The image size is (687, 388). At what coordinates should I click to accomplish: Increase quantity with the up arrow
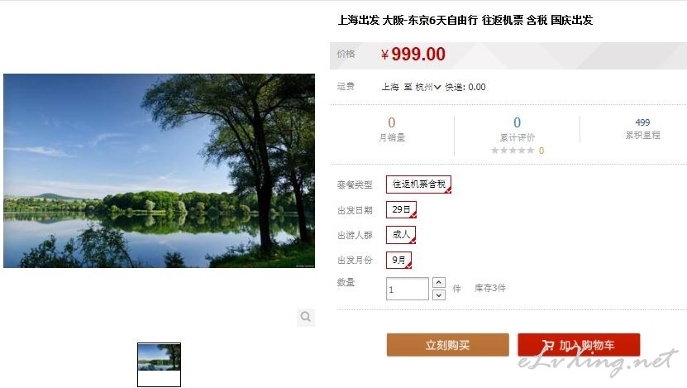[x=439, y=282]
